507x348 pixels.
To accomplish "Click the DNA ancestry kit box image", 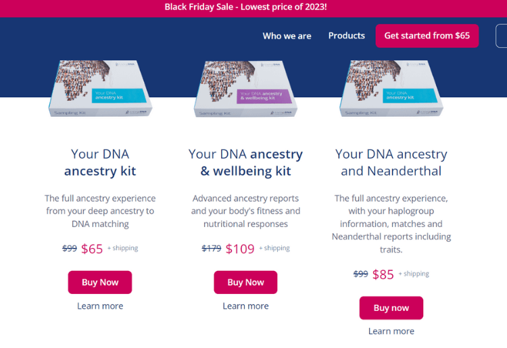I will click(x=99, y=89).
